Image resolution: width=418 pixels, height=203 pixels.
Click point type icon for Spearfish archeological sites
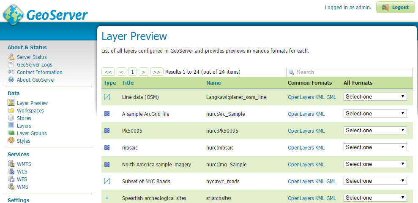(107, 198)
